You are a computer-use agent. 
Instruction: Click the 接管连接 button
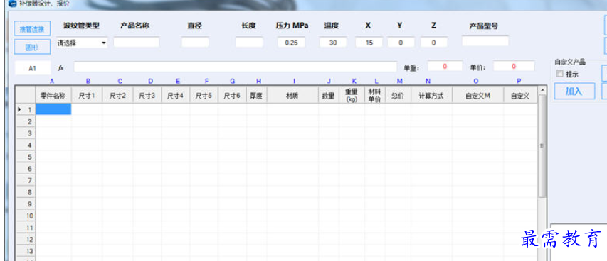coord(32,28)
